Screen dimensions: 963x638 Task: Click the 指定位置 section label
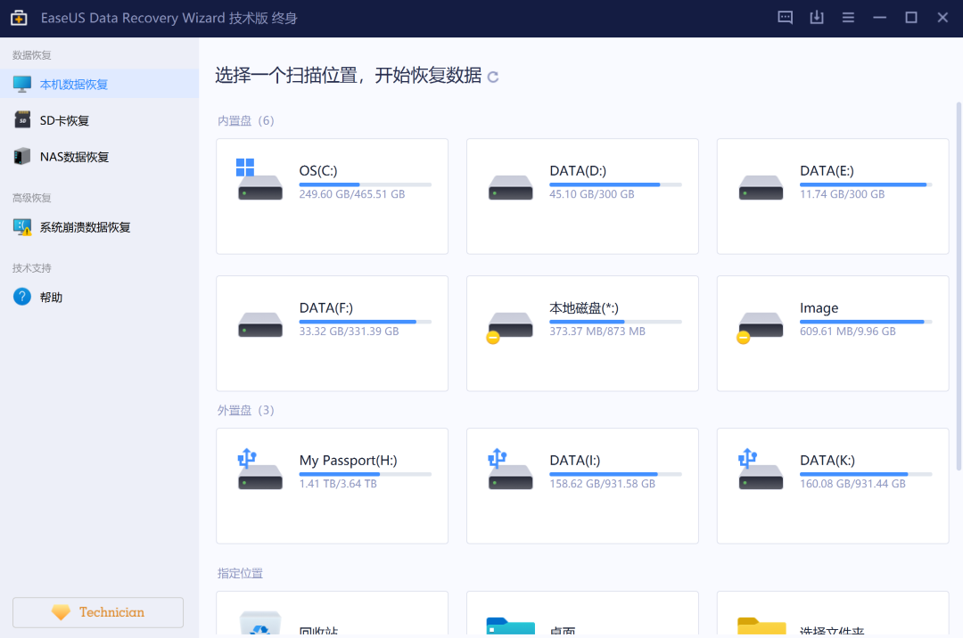pyautogui.click(x=240, y=573)
